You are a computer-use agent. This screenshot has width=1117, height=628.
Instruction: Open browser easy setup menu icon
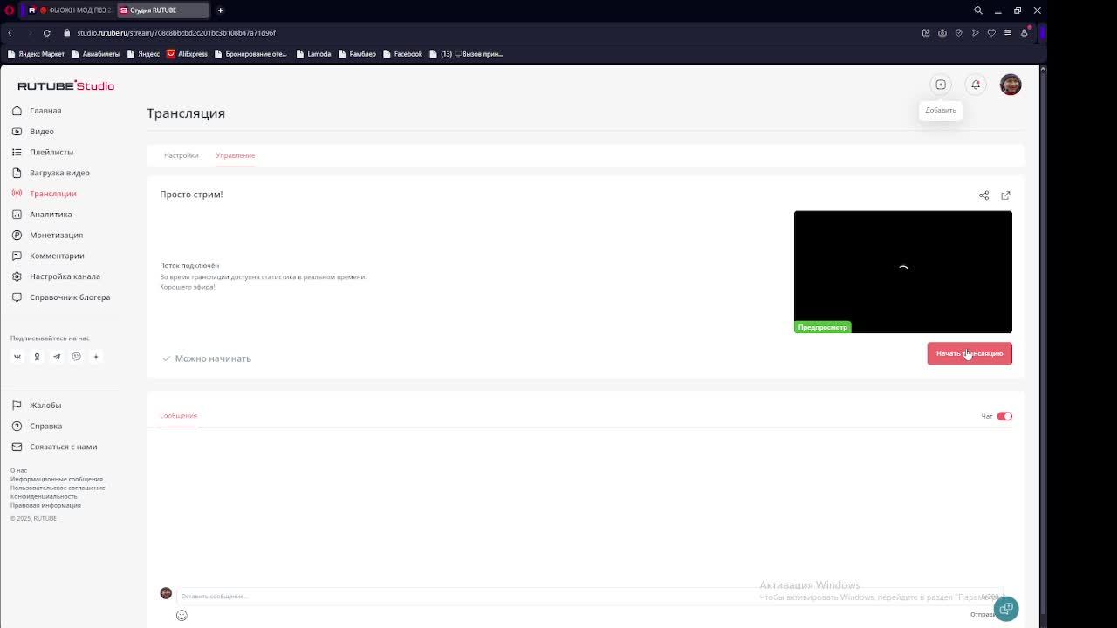[1008, 33]
